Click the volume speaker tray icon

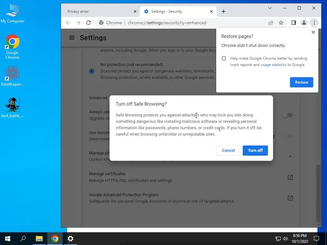(285, 239)
